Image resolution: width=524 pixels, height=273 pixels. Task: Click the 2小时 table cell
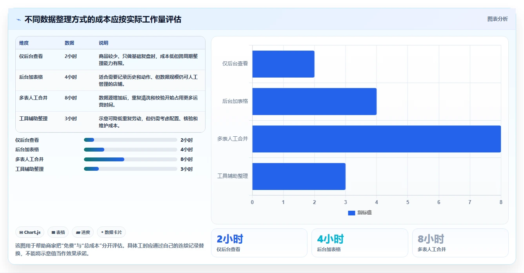point(71,56)
